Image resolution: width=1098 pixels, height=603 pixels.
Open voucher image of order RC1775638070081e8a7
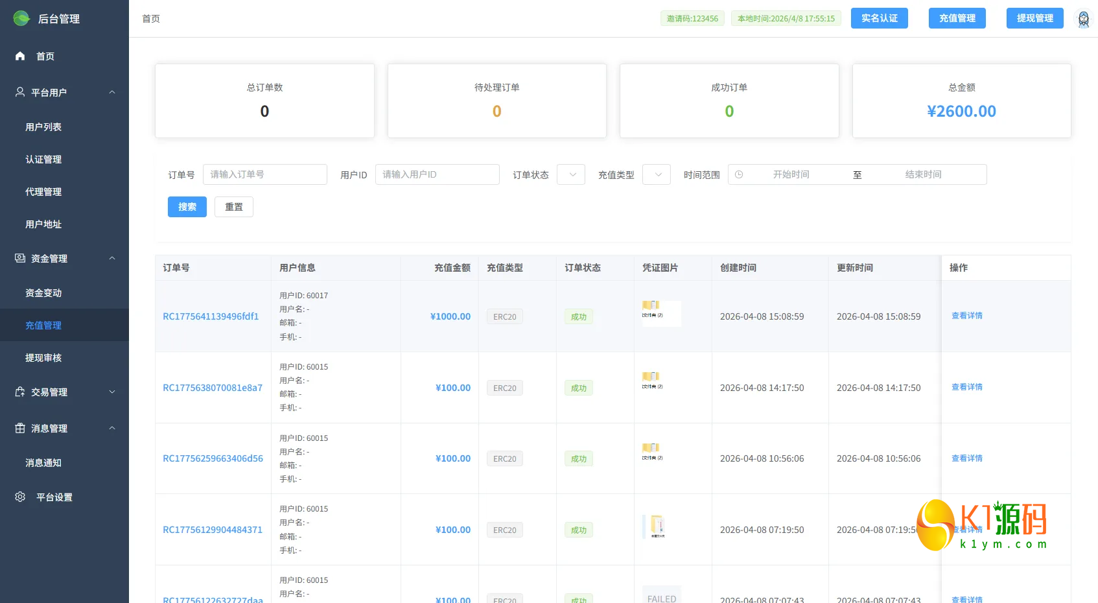(x=661, y=384)
